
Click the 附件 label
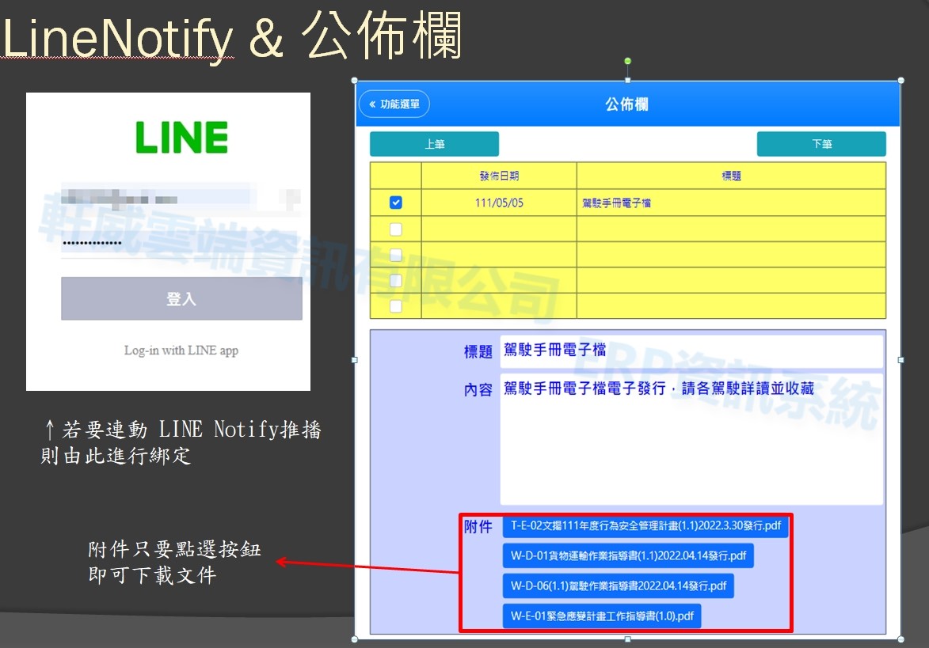point(478,527)
